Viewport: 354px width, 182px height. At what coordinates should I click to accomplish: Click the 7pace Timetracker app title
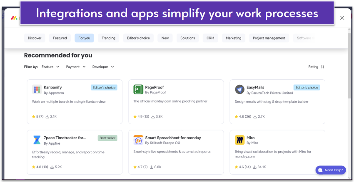(65, 138)
